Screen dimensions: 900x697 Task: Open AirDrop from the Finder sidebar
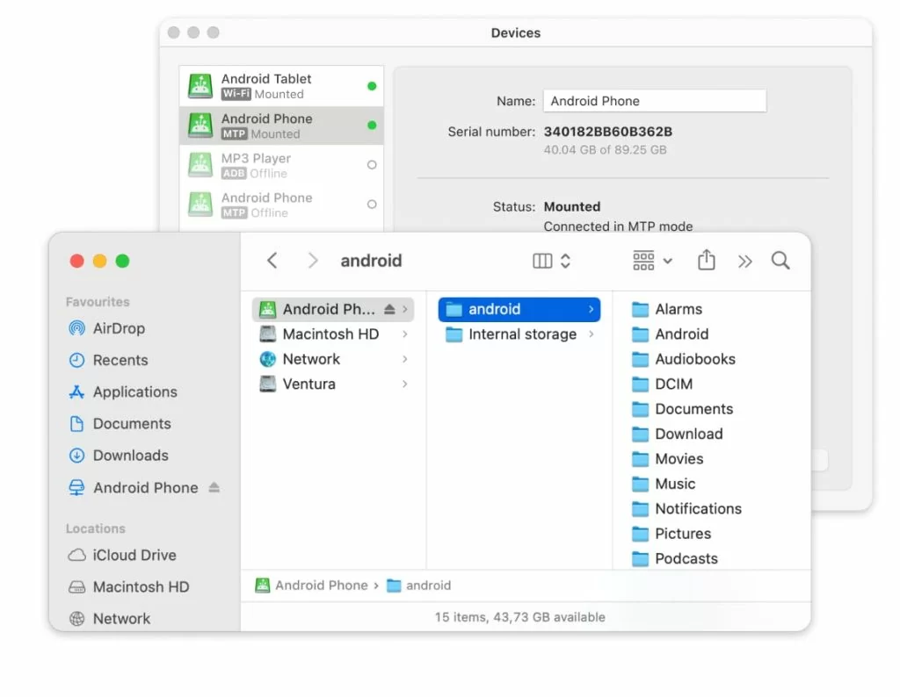click(117, 328)
